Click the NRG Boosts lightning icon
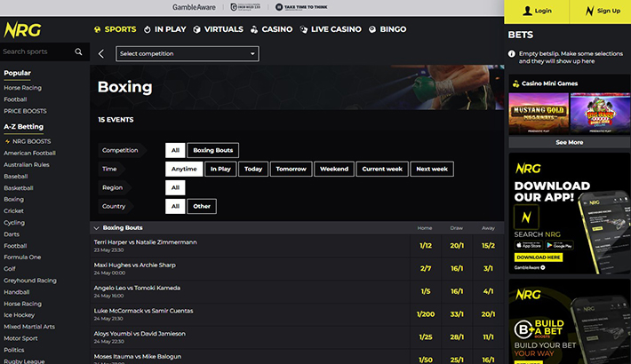Screen dimensions: 631x364 pos(7,141)
